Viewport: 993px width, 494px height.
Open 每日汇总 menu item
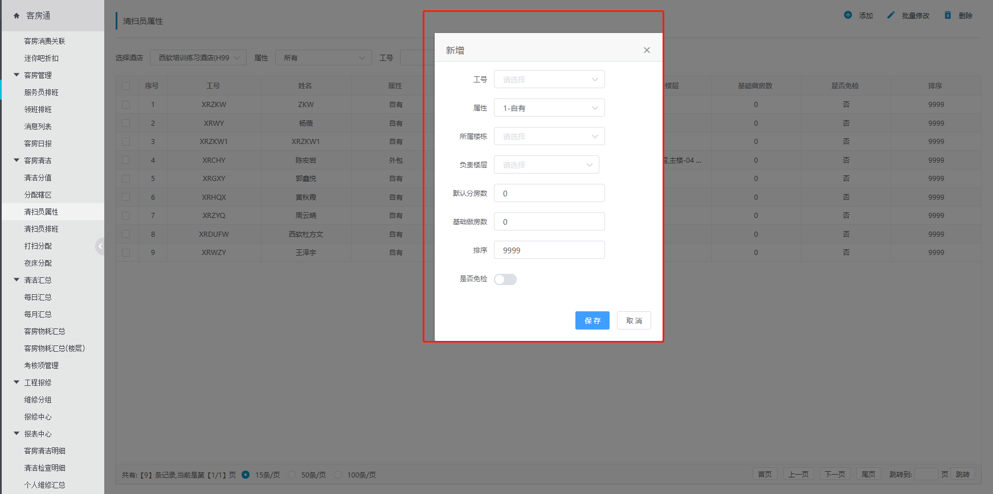click(38, 297)
